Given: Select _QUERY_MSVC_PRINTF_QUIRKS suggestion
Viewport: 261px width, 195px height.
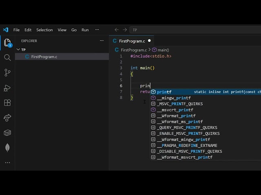Looking at the screenshot, I should tap(206, 128).
